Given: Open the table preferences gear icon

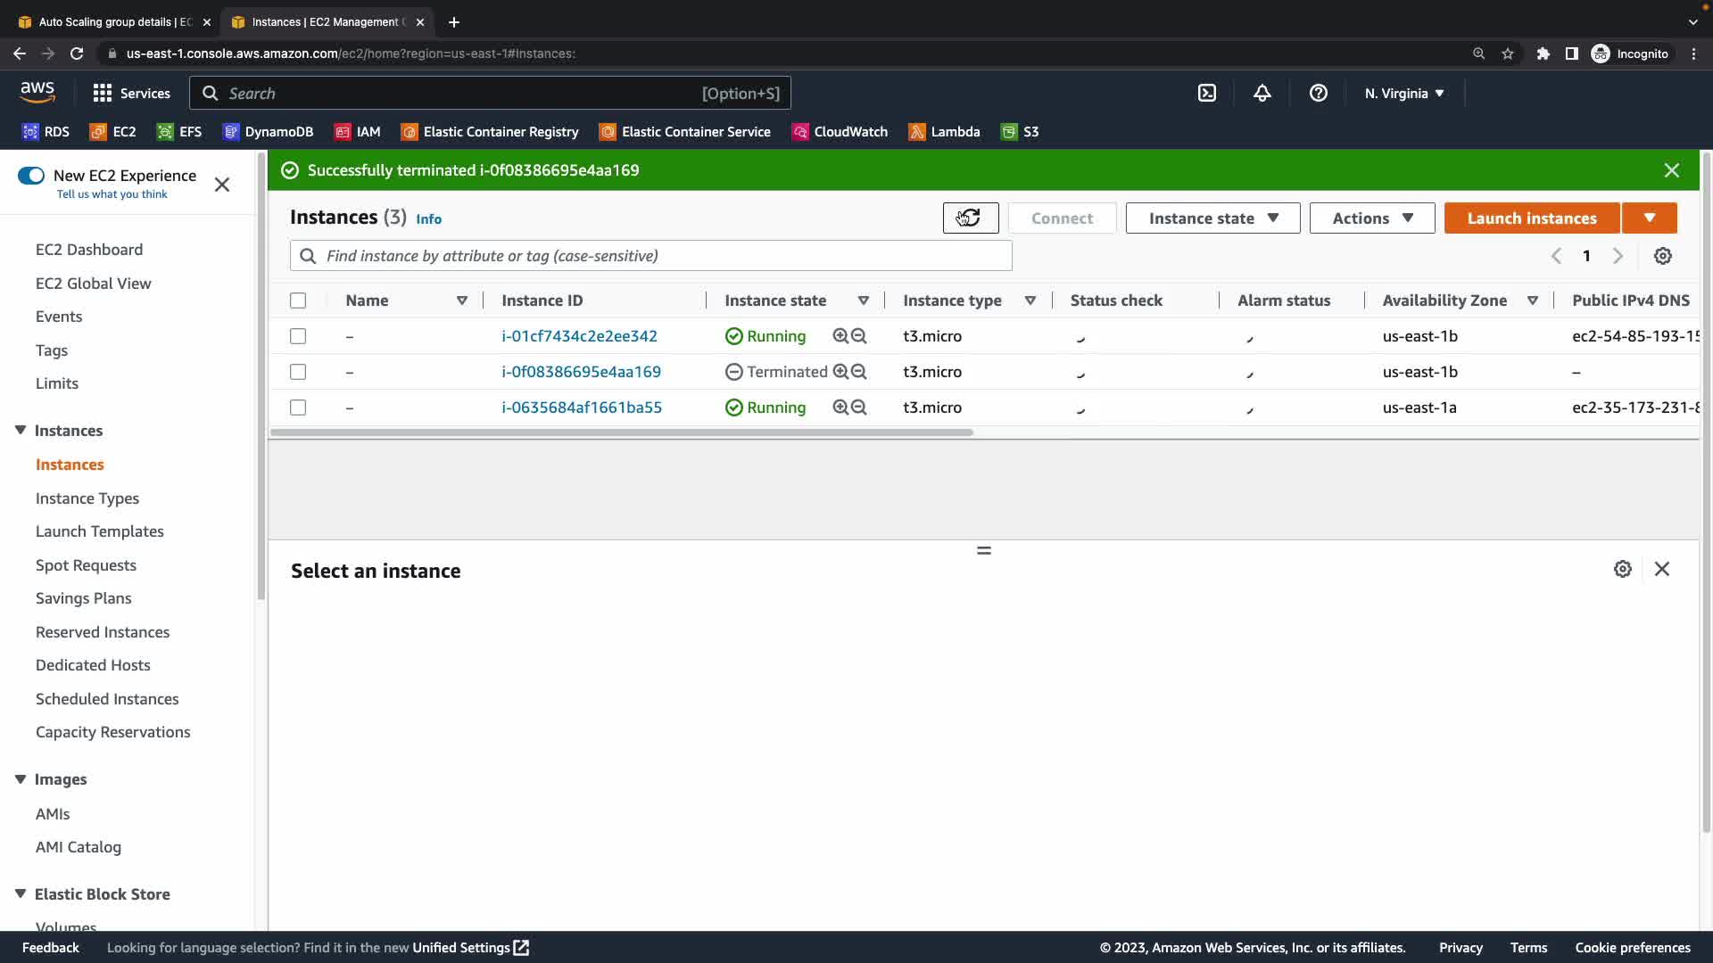Looking at the screenshot, I should (1662, 256).
